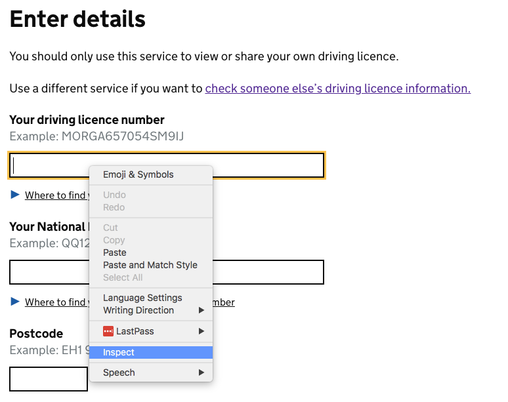Image resolution: width=508 pixels, height=402 pixels.
Task: Click the Cut menu entry
Action: pos(151,228)
